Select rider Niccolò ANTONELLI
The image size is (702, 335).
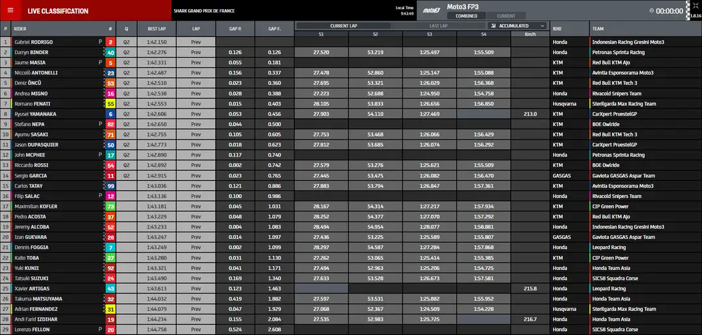36,73
